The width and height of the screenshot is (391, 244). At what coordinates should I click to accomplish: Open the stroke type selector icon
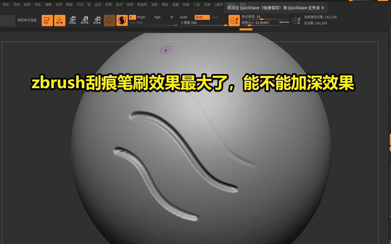coord(122,20)
